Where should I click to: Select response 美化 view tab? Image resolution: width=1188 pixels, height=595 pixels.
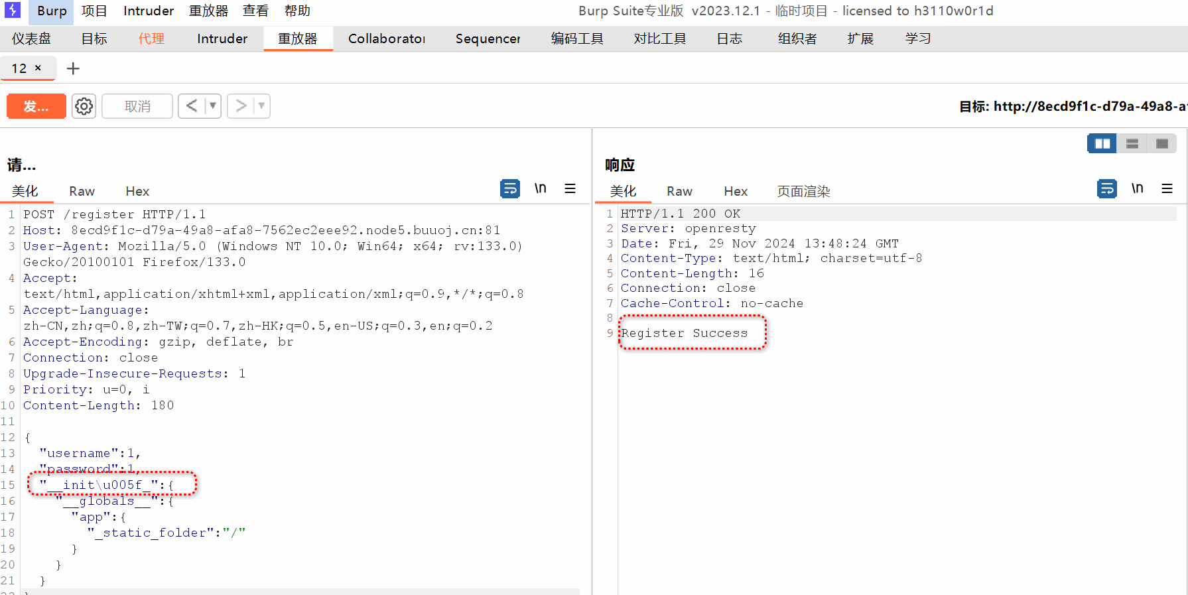(623, 191)
